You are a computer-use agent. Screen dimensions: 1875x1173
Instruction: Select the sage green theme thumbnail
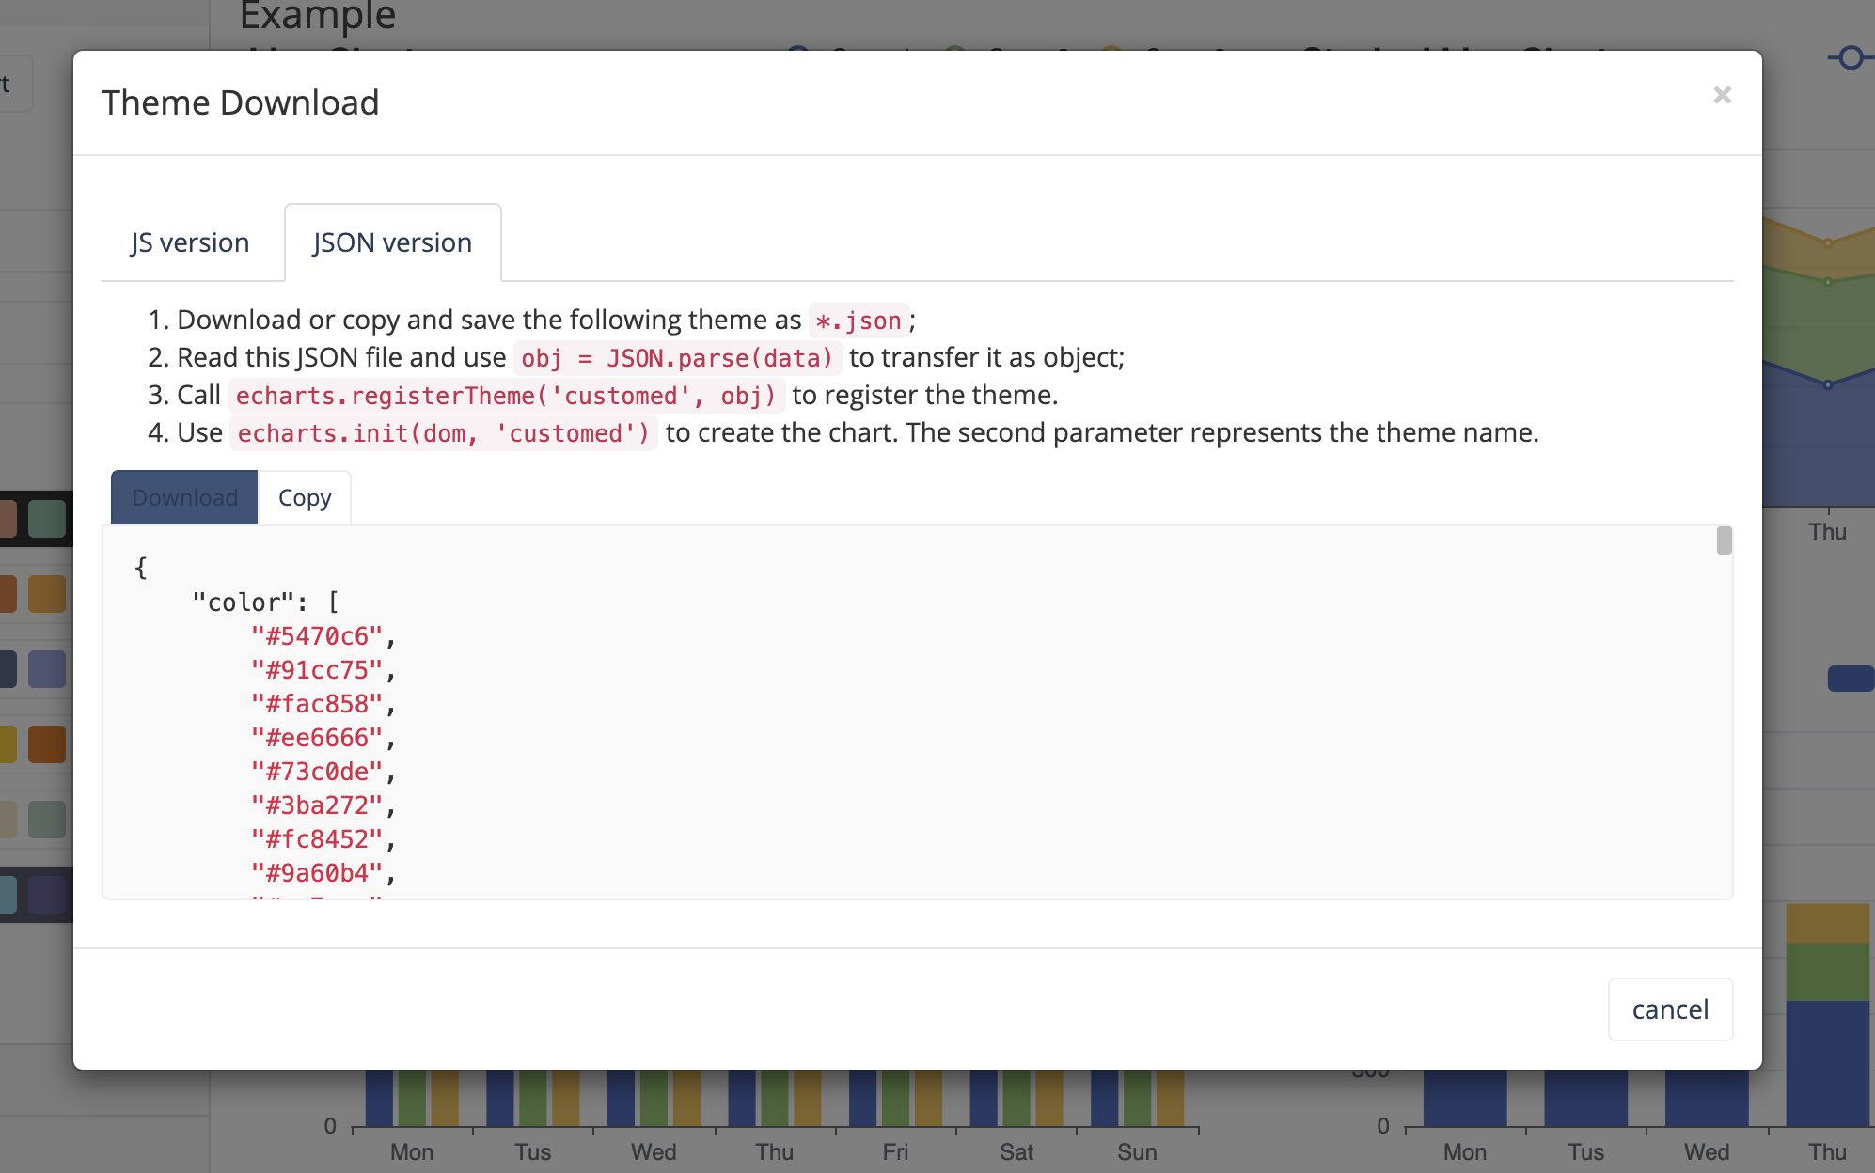point(36,819)
